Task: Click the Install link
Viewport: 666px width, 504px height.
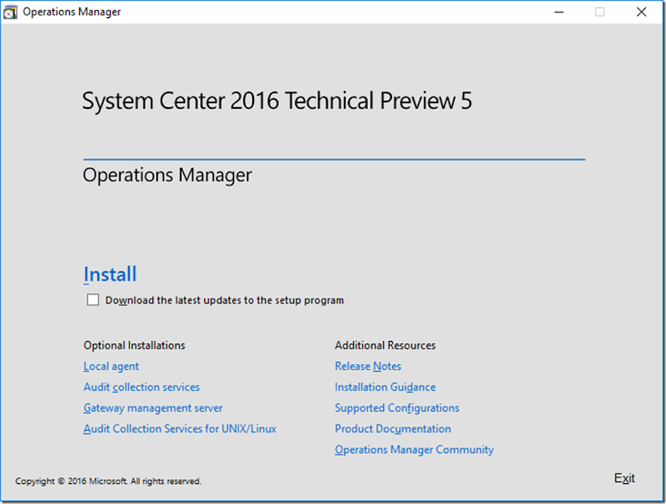Action: click(110, 274)
